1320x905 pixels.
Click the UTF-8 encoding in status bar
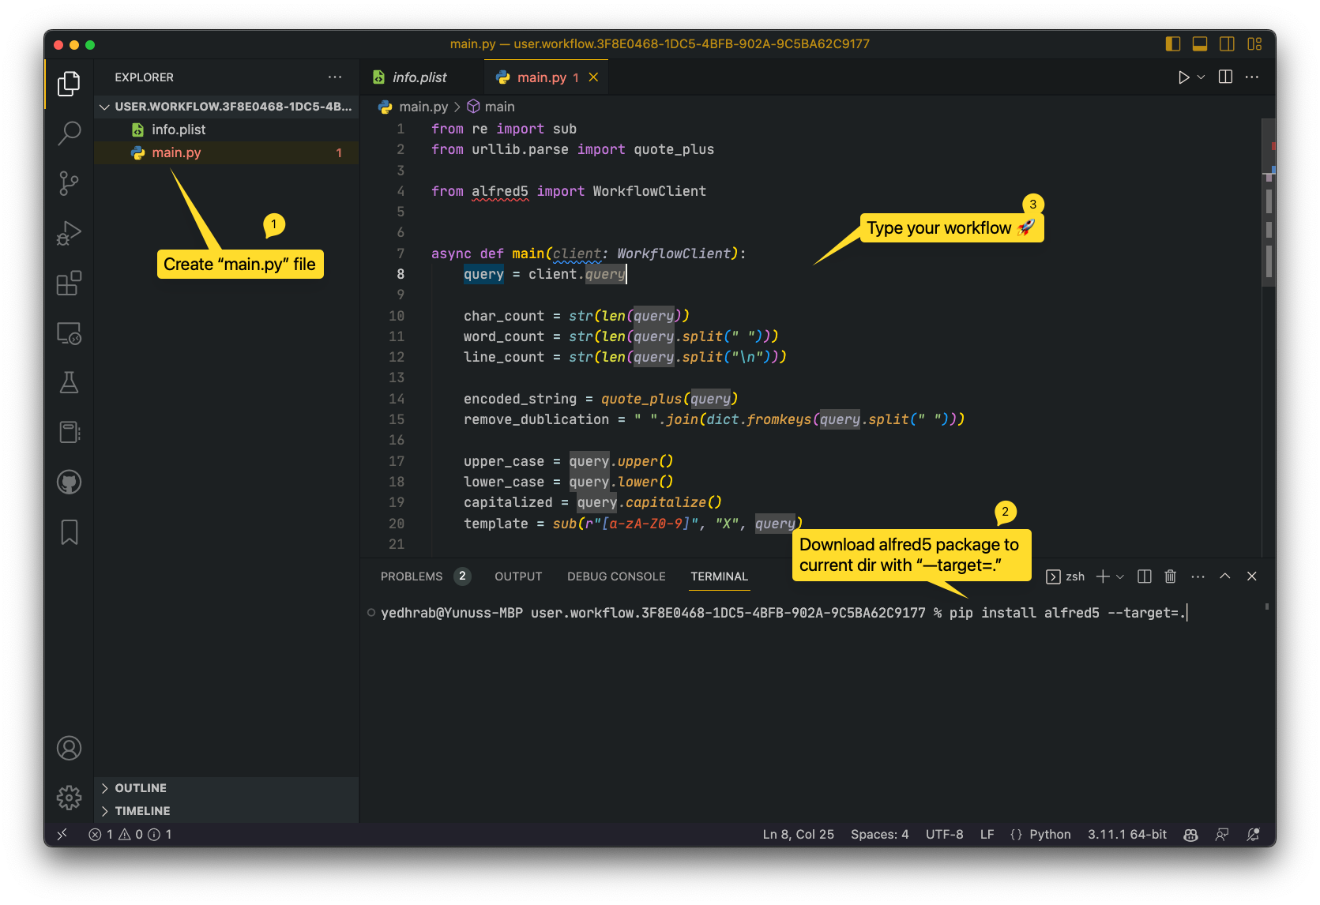point(944,835)
